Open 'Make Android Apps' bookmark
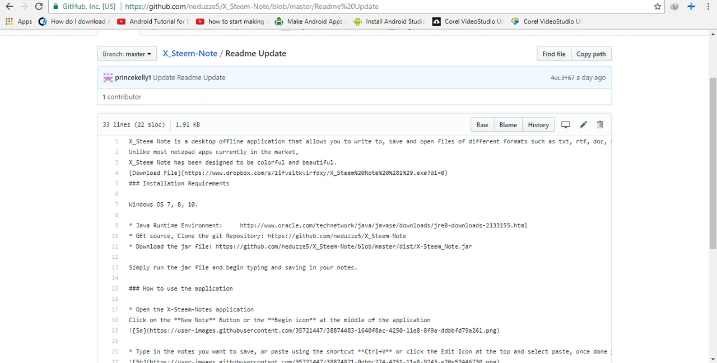 click(x=310, y=21)
